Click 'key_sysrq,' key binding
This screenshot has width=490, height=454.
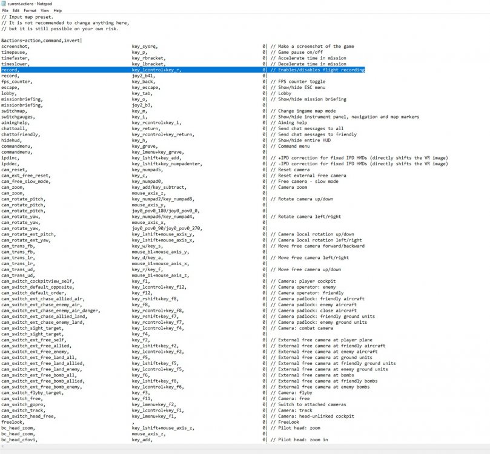click(145, 47)
